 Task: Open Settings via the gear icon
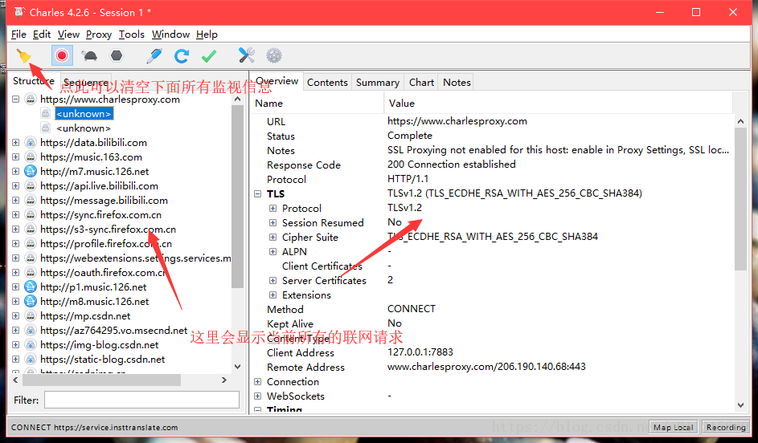(274, 55)
